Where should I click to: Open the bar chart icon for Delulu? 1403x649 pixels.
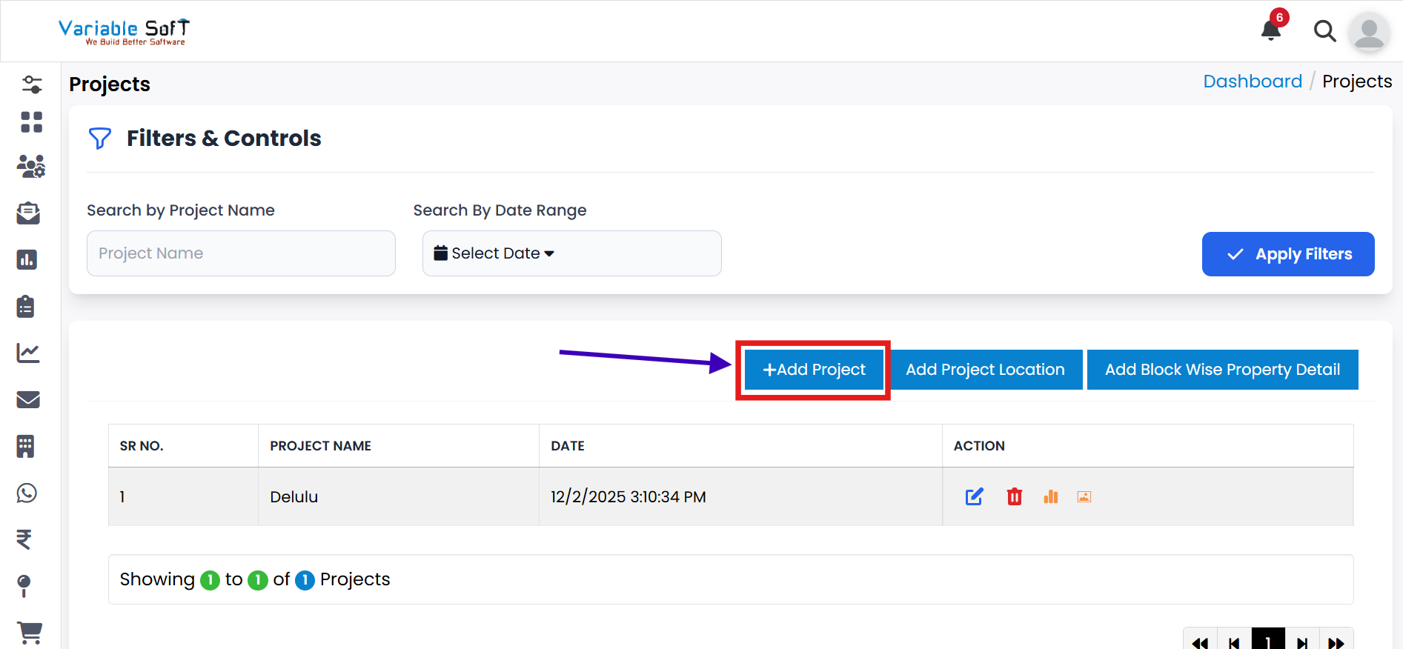[1050, 496]
